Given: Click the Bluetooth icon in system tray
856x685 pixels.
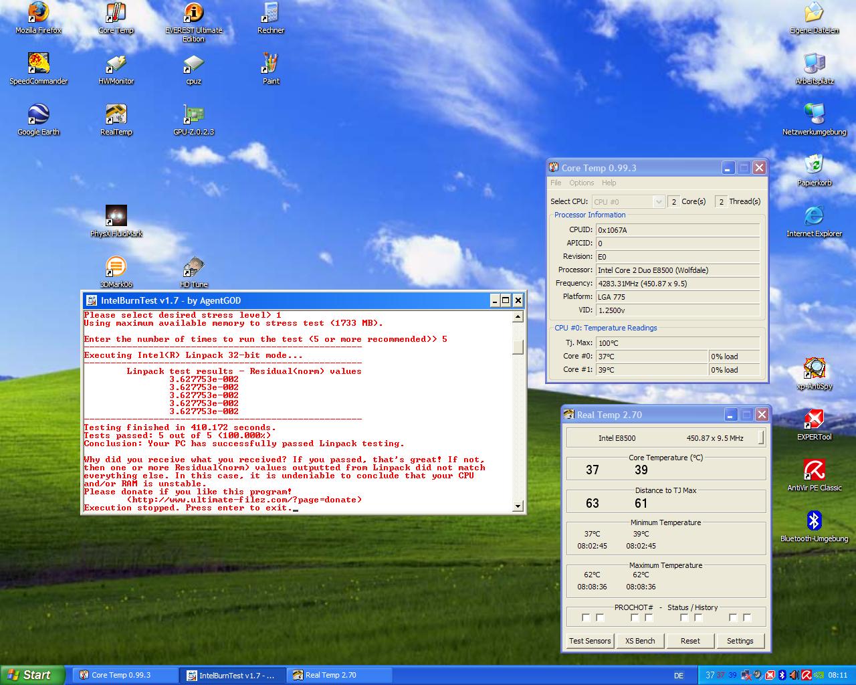Looking at the screenshot, I should pyautogui.click(x=782, y=676).
